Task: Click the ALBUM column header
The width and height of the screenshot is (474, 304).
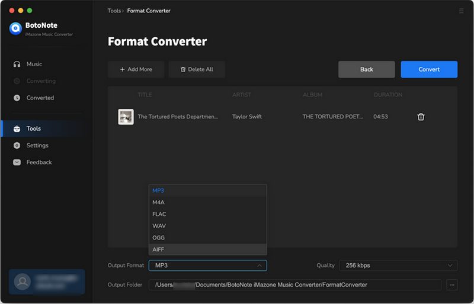Action: point(313,95)
